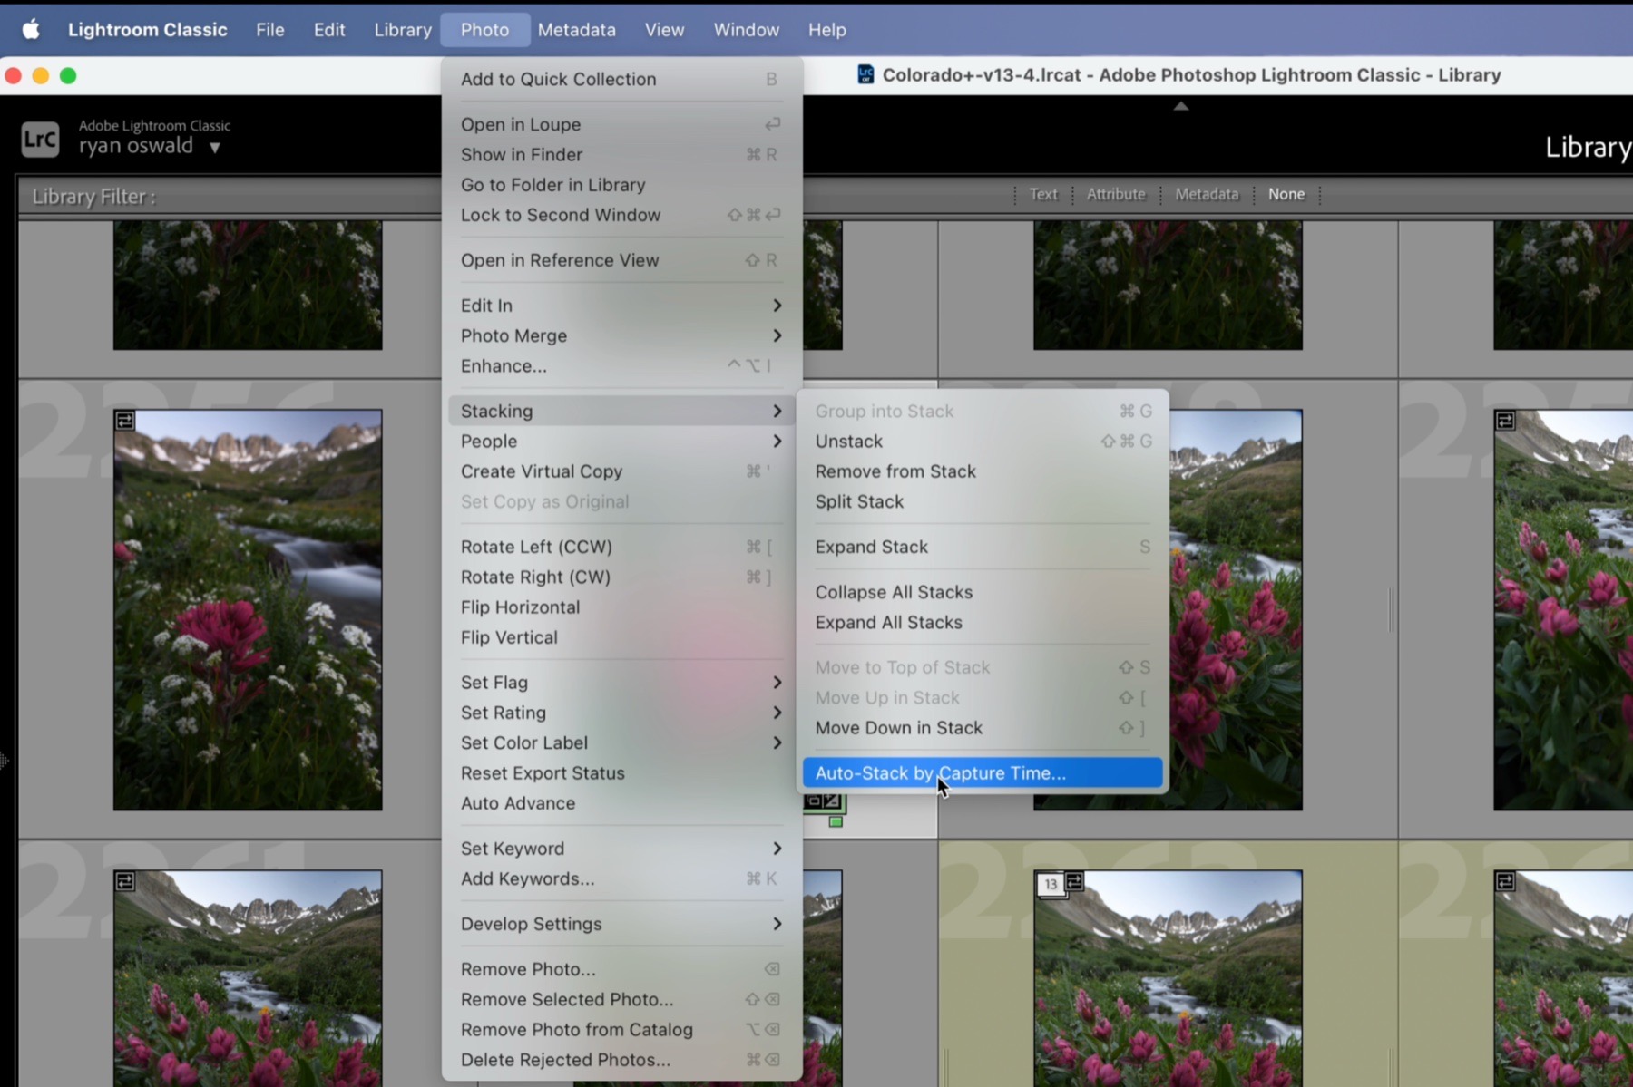Select Open in Loupe

[x=621, y=124]
